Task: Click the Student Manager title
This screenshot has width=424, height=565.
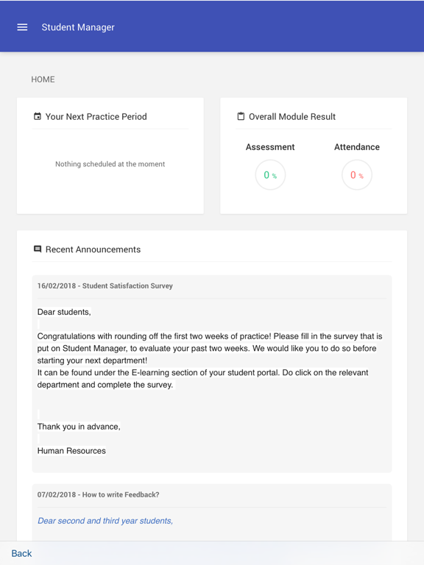Action: click(x=78, y=27)
